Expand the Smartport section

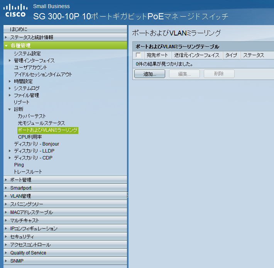click(65, 188)
